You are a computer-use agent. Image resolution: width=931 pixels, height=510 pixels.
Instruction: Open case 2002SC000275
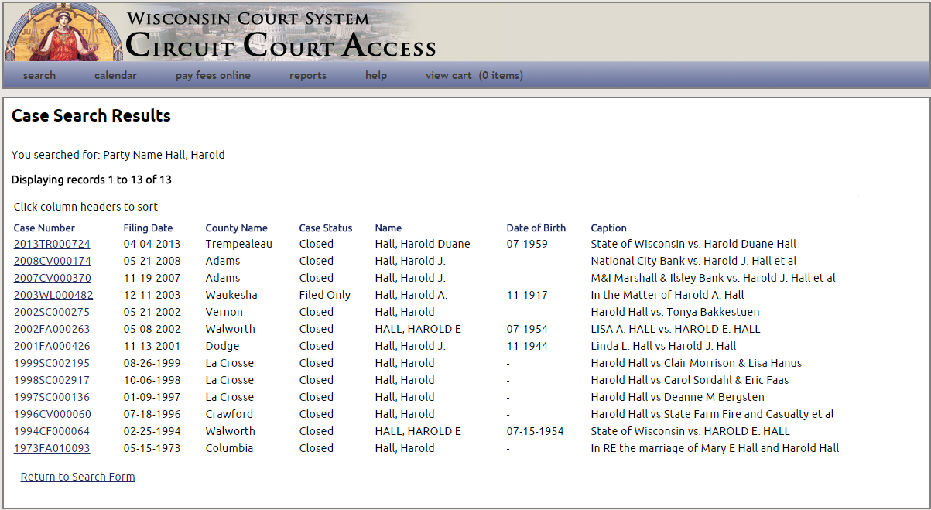52,312
